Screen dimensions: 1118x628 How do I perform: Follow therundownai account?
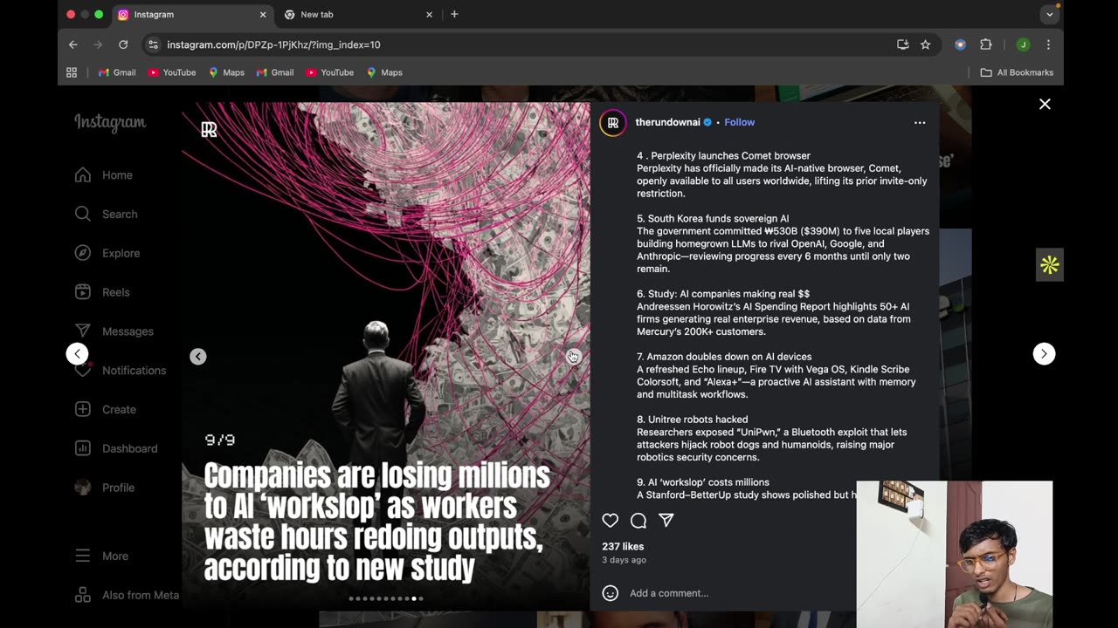tap(739, 122)
